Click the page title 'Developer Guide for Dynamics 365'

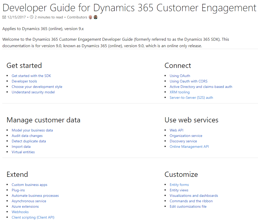(129, 8)
